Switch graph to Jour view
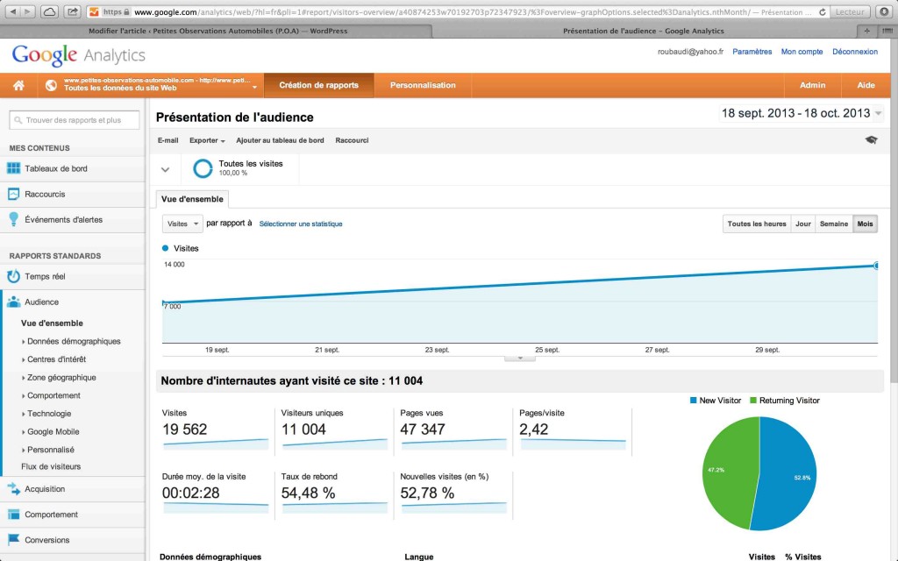This screenshot has width=898, height=561. 802,224
